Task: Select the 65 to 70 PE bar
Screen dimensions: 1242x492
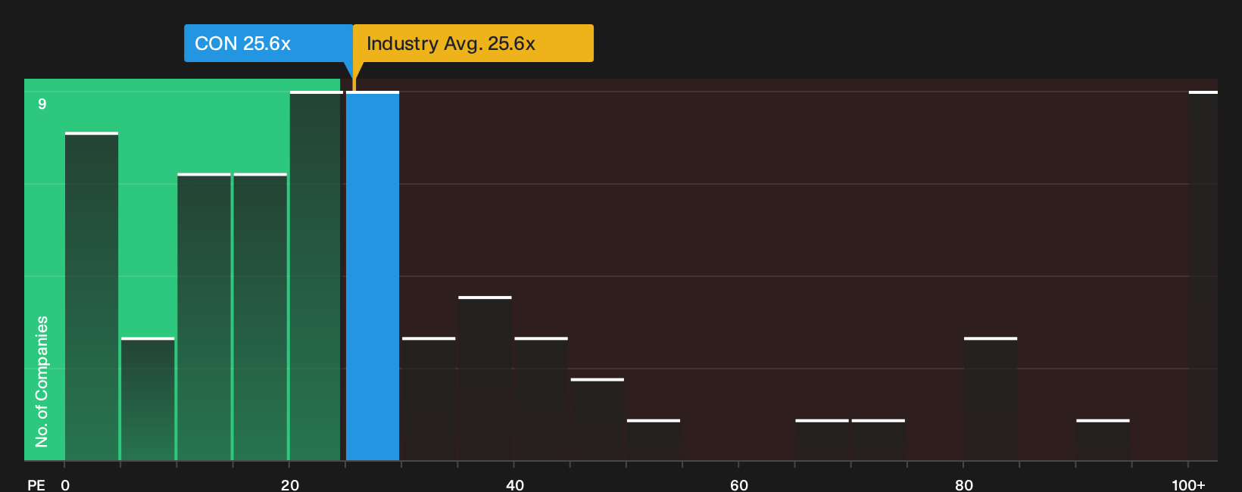Action: point(822,440)
